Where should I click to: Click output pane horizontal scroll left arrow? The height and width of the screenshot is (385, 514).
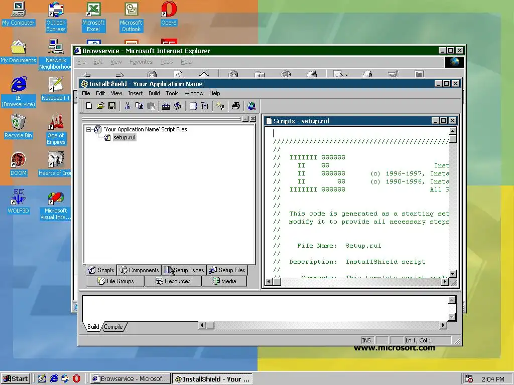click(202, 325)
